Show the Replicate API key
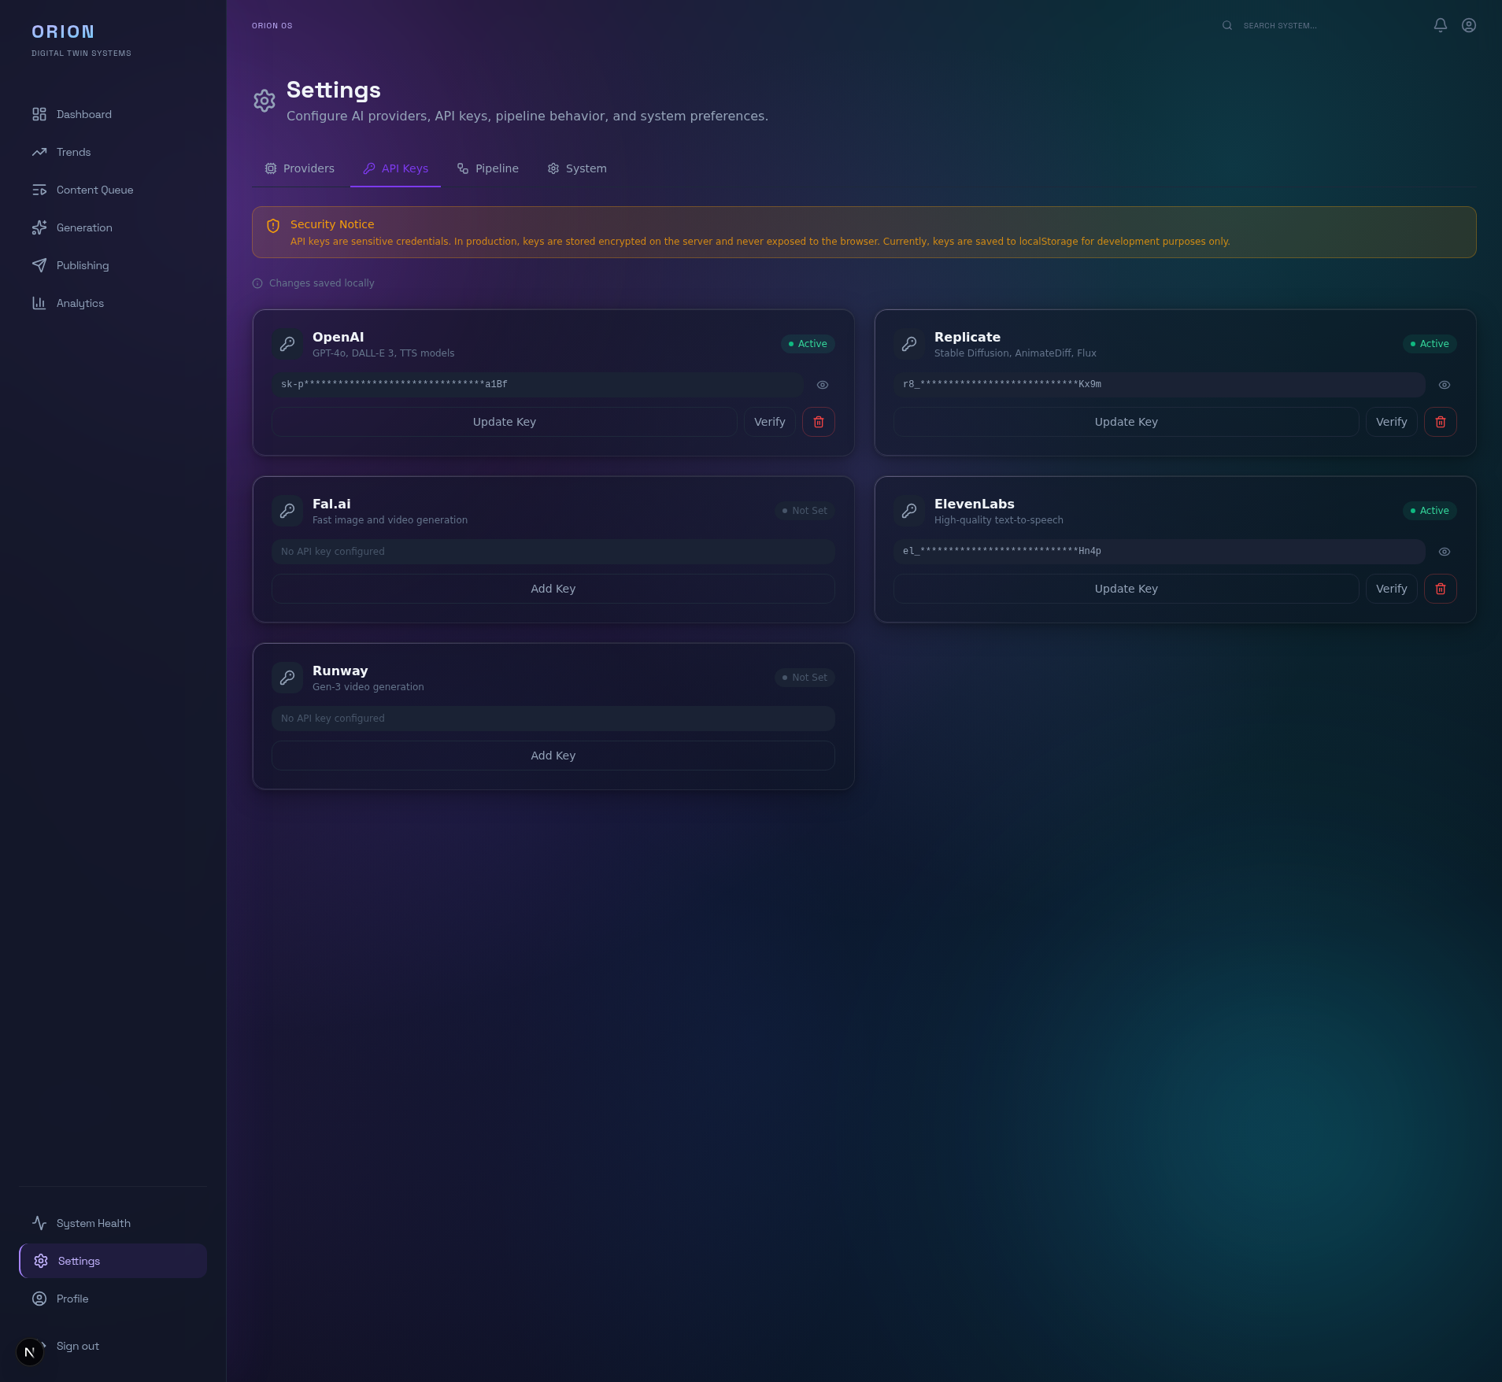Image resolution: width=1502 pixels, height=1382 pixels. click(1444, 384)
